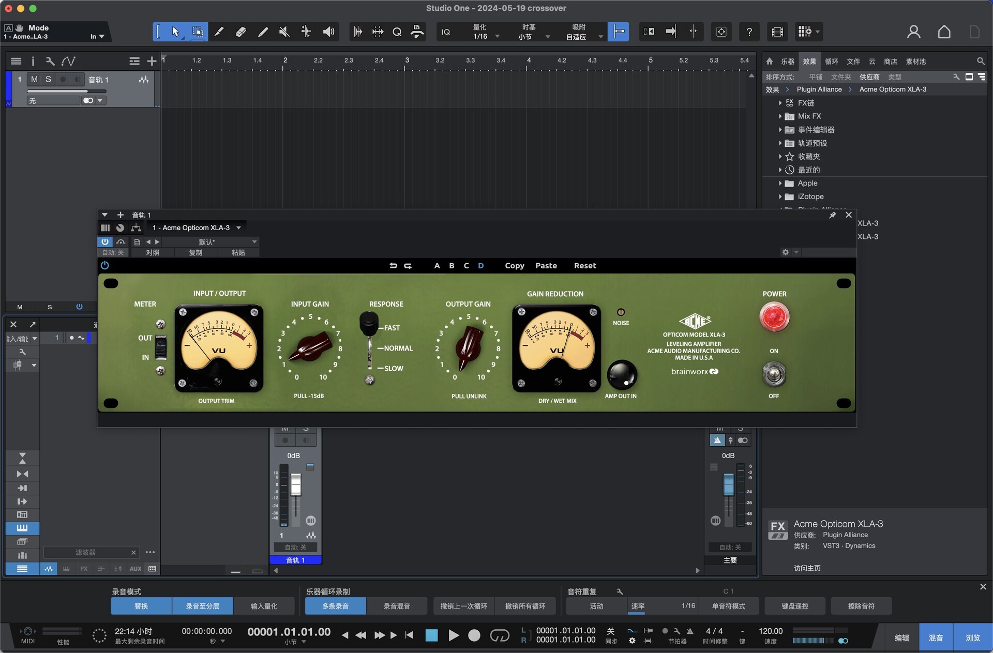
Task: Add a new track with plus
Action: [x=152, y=62]
